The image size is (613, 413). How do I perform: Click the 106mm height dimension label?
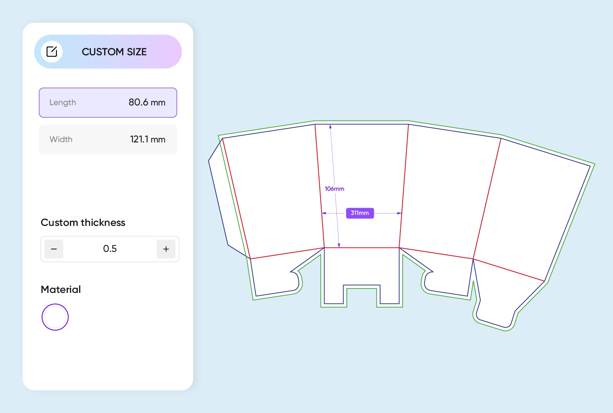pos(334,189)
